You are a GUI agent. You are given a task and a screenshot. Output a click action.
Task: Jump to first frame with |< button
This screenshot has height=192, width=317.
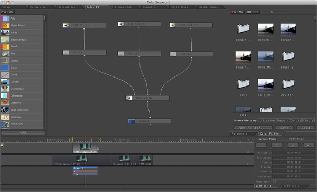(x=261, y=146)
